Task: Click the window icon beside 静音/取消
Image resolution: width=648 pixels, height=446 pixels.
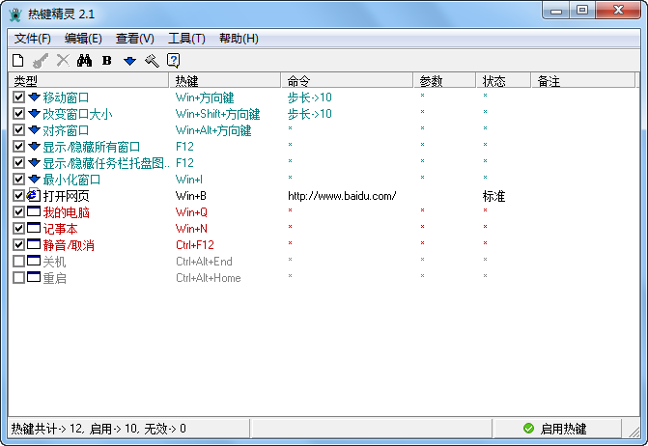Action: [x=34, y=244]
